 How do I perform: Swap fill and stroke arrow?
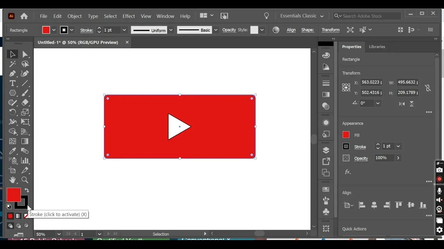27,190
